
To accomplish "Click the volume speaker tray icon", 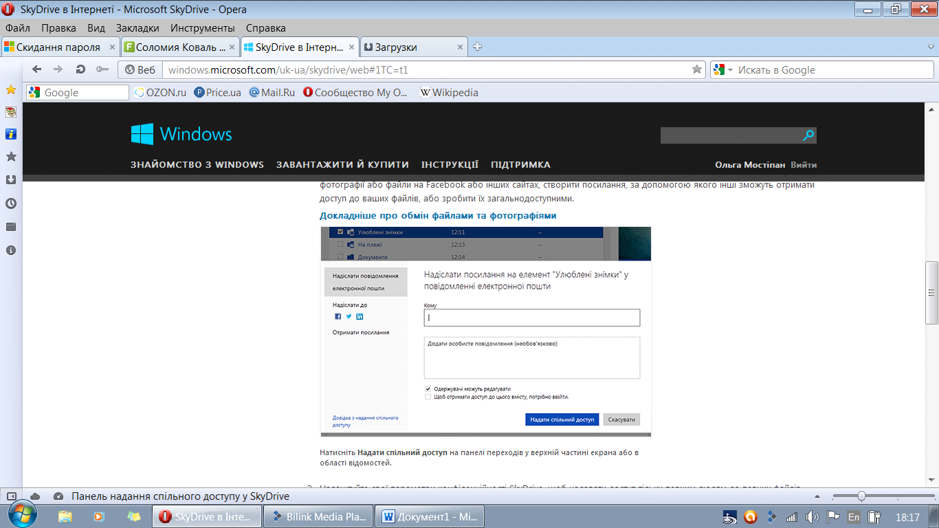I will 812,517.
